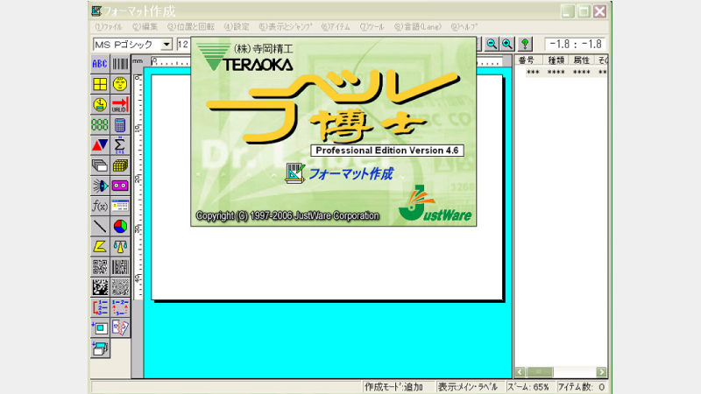Select the linear barcode tool
The width and height of the screenshot is (701, 394).
pos(120,64)
